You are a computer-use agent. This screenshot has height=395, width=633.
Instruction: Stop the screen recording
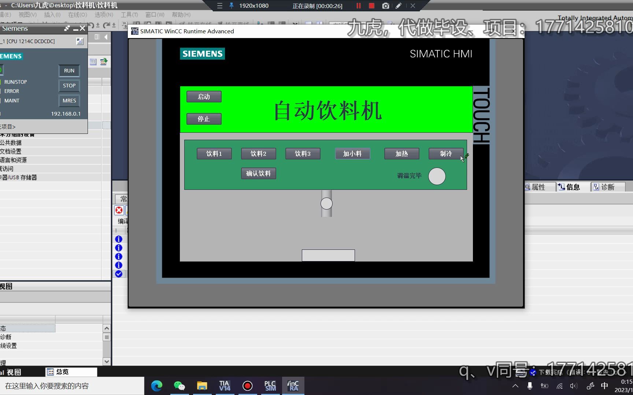(371, 6)
